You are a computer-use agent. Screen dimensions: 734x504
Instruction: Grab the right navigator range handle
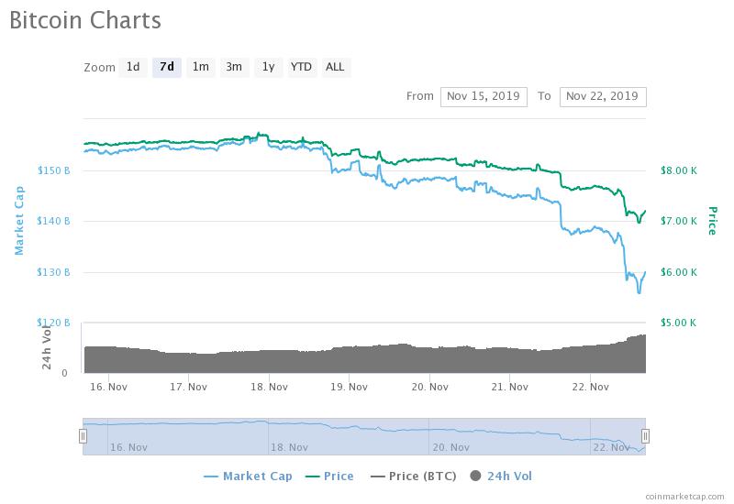pyautogui.click(x=645, y=436)
